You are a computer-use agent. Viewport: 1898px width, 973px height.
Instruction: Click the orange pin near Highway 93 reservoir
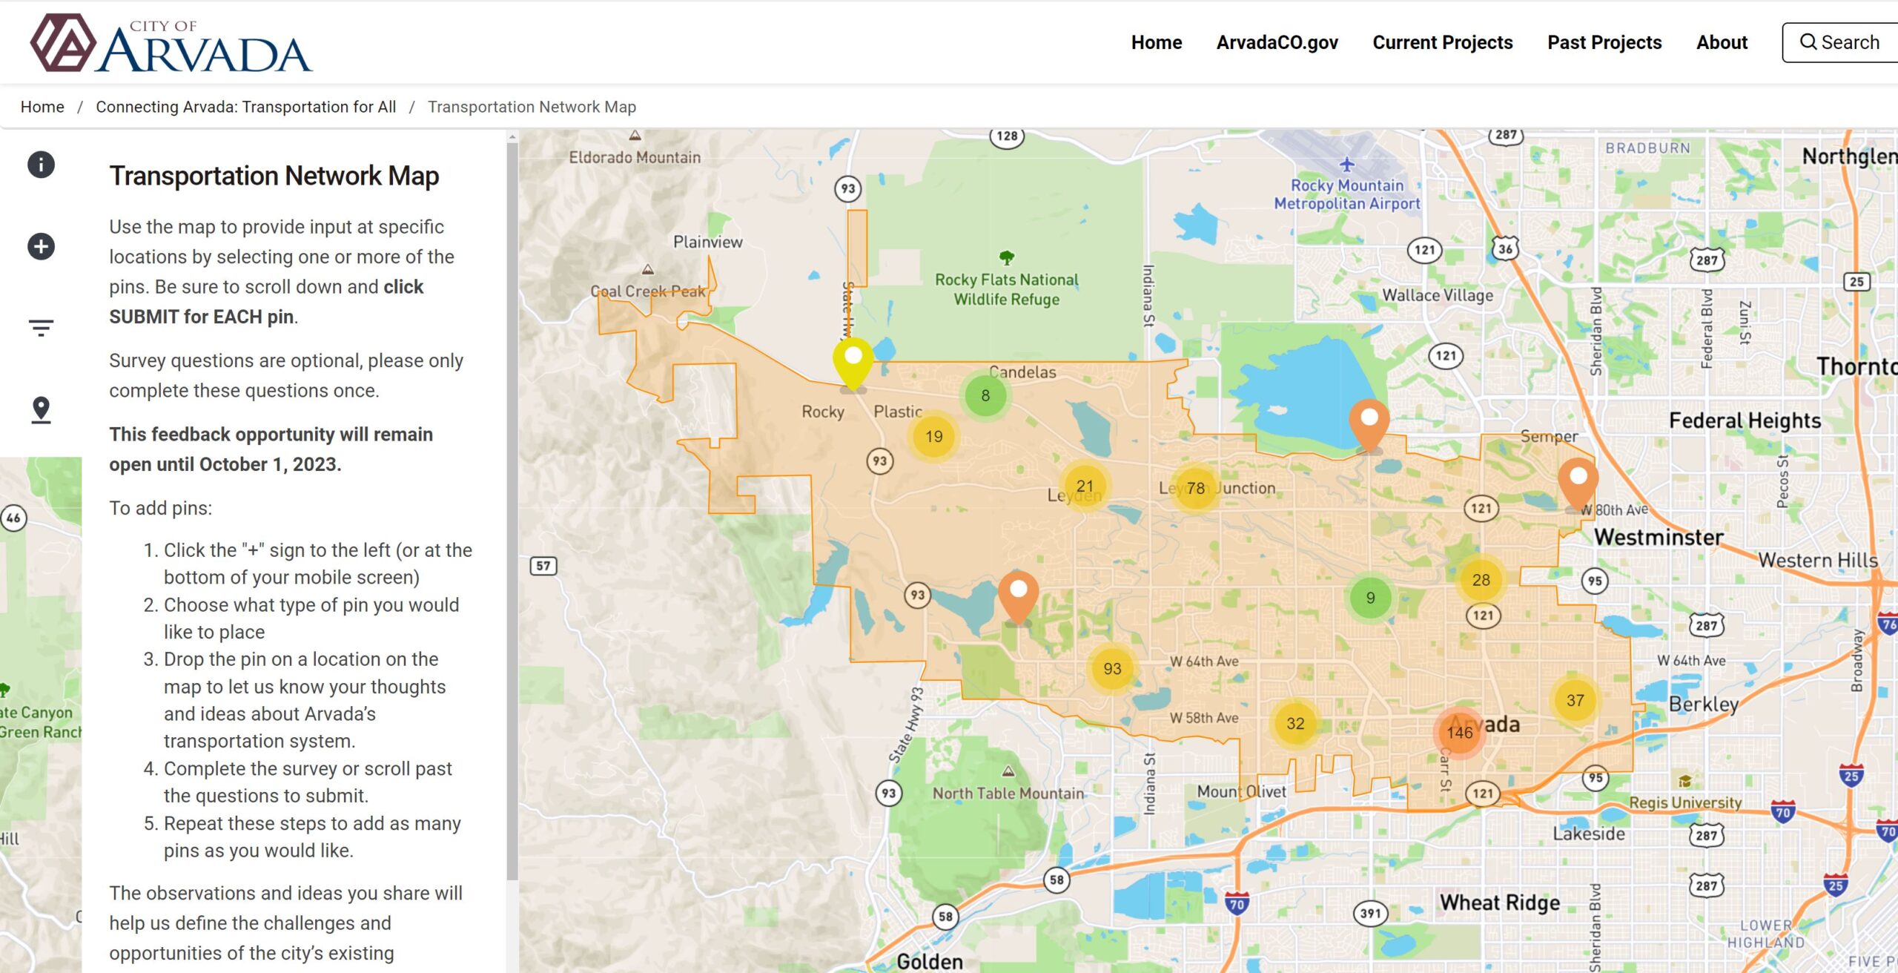tap(1018, 595)
